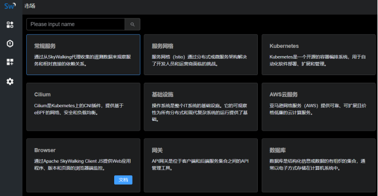Viewport: 378px width, 196px height.
Task: Focus the 'Please input name' search field
Action: 76,24
